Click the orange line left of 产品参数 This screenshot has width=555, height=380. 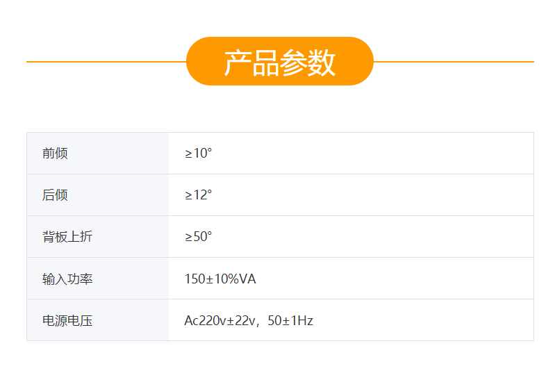click(106, 62)
